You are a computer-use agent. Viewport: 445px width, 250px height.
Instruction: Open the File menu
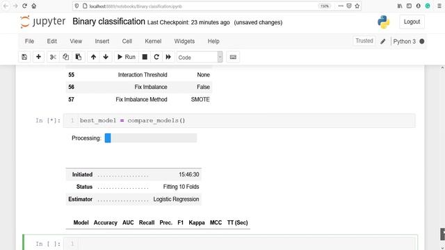pyautogui.click(x=29, y=42)
